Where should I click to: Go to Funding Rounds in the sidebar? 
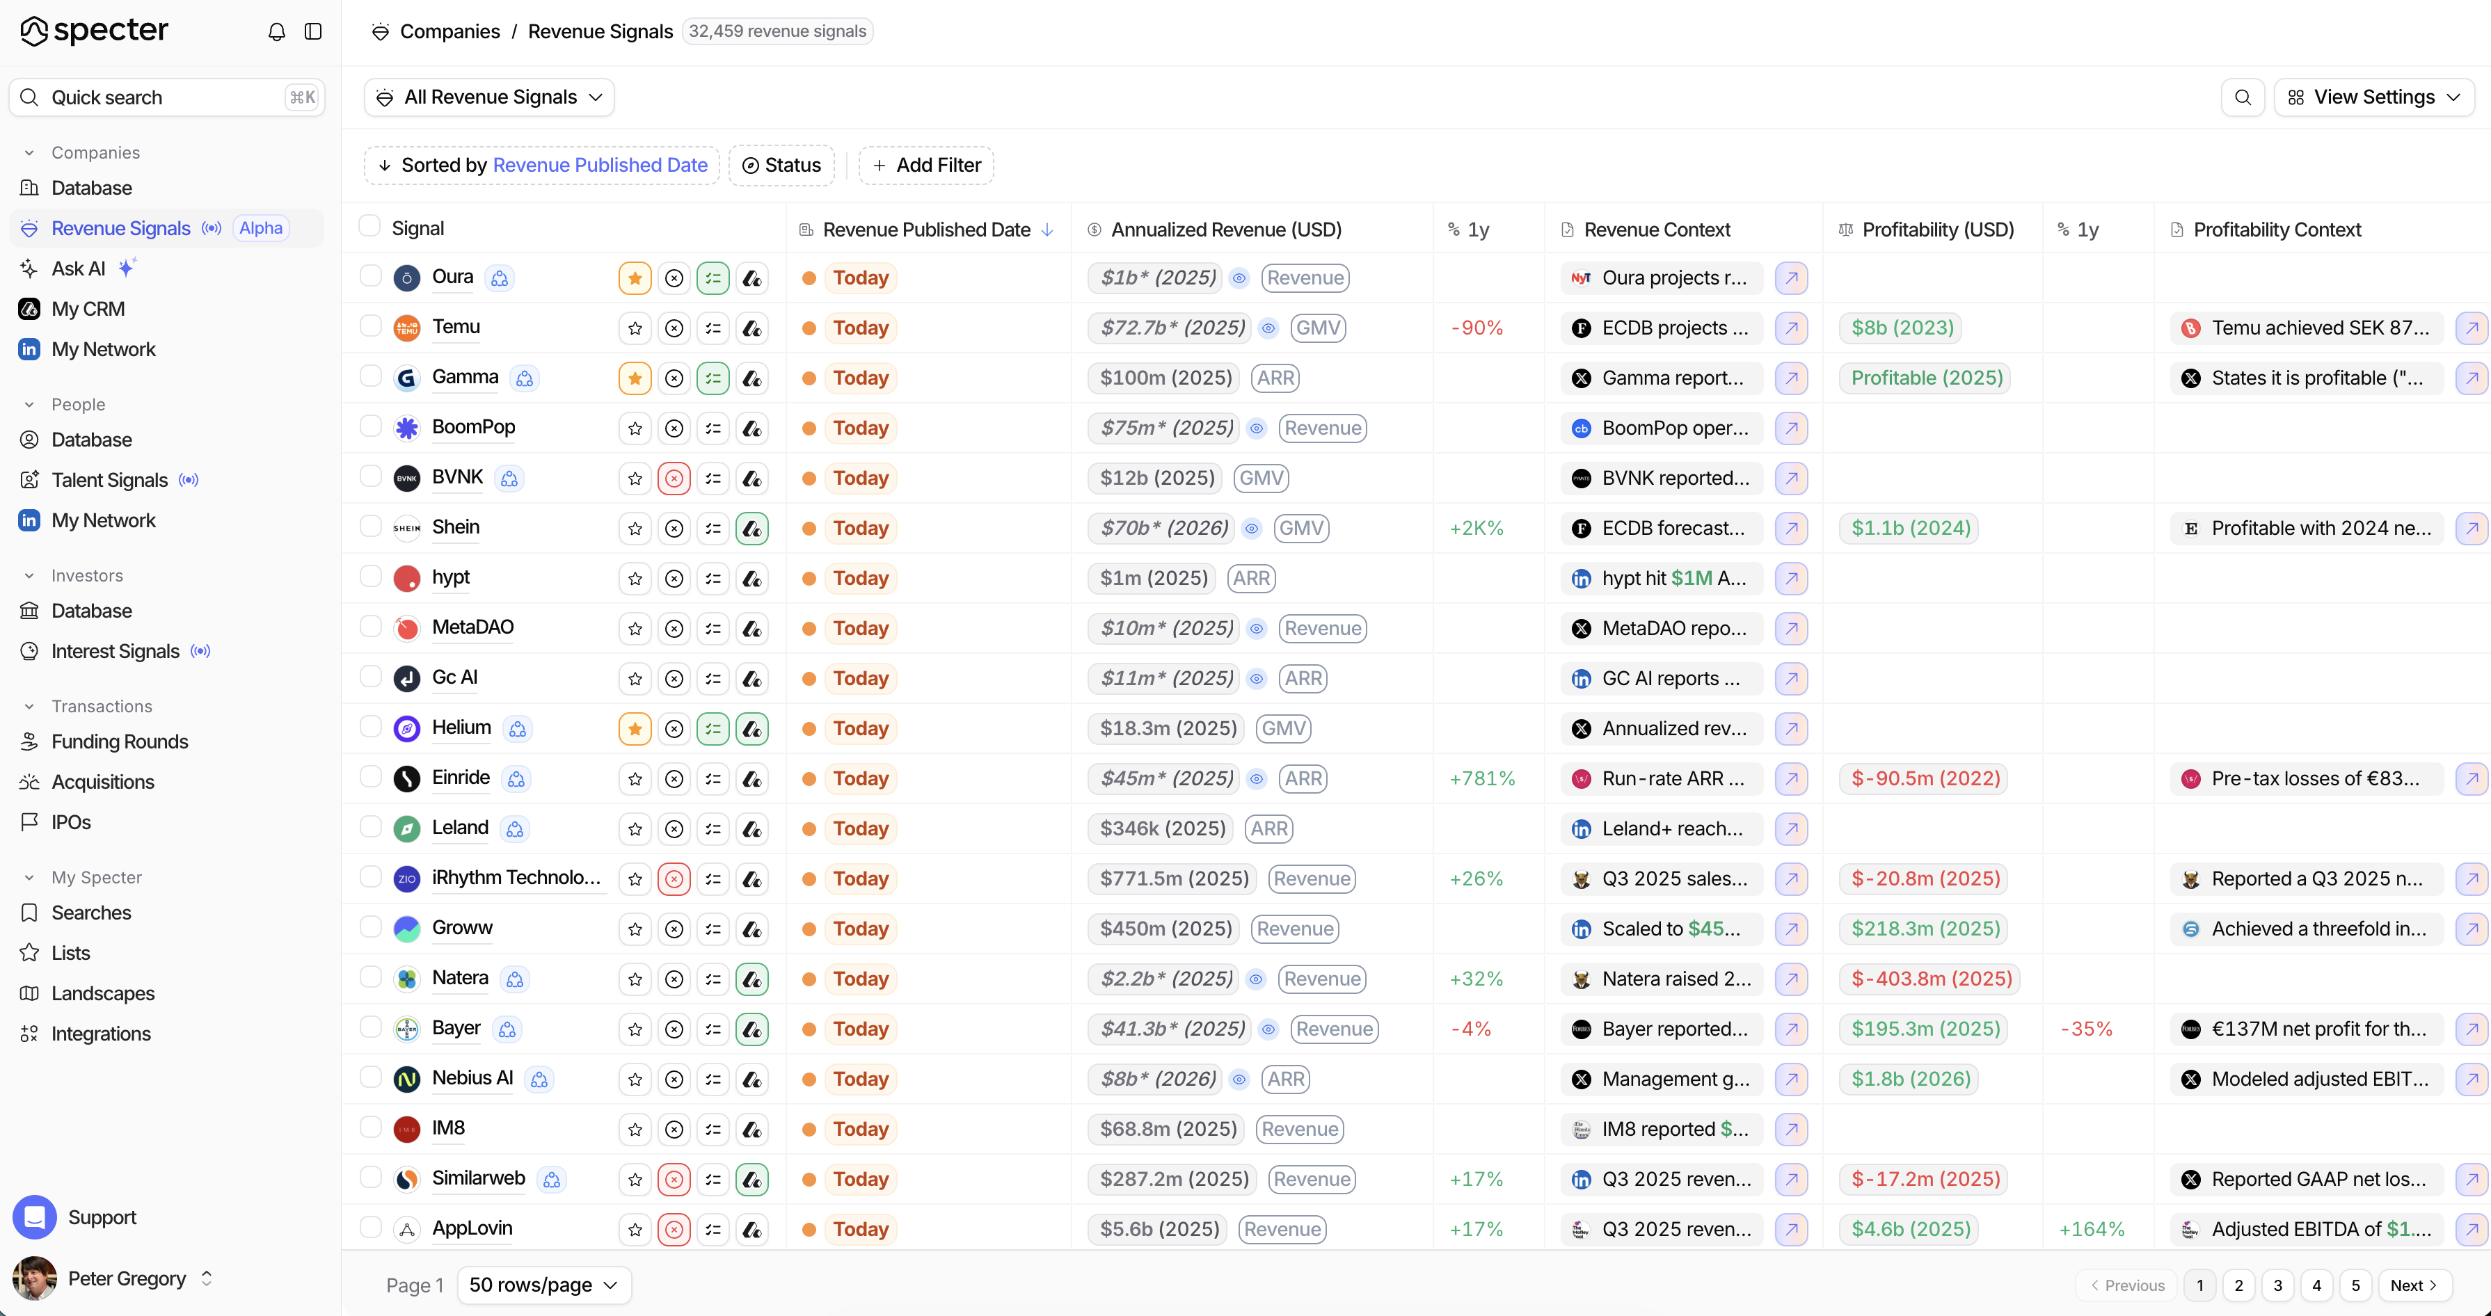point(120,741)
